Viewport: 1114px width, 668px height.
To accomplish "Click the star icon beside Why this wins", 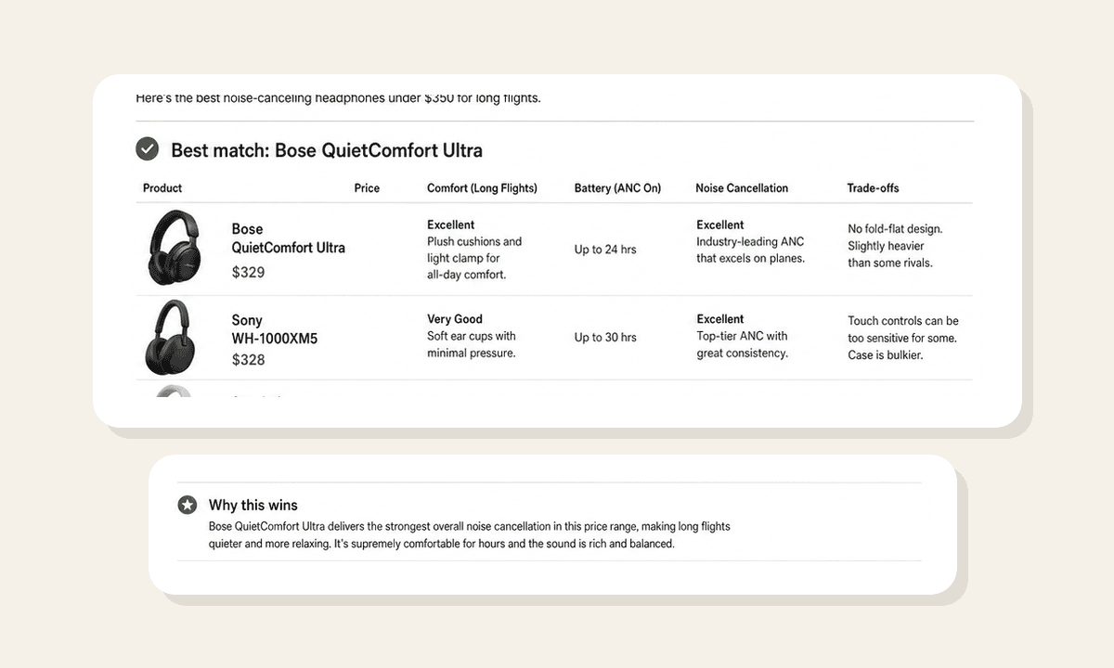I will 188,505.
